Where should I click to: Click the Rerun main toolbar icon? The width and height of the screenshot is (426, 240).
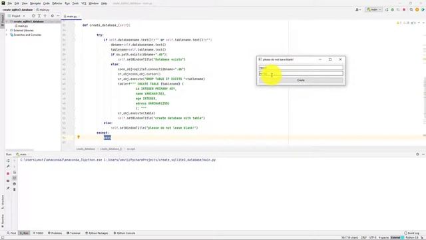tap(387, 9)
